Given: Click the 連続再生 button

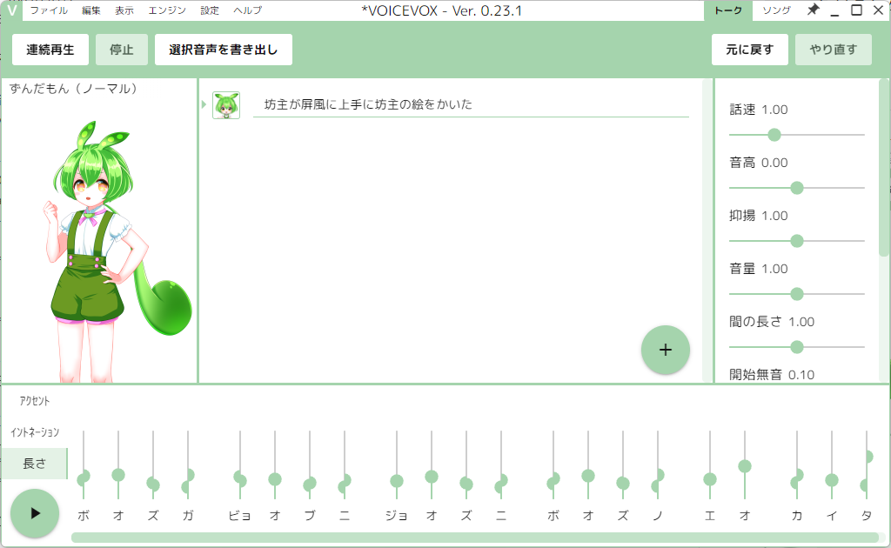Looking at the screenshot, I should (x=50, y=50).
